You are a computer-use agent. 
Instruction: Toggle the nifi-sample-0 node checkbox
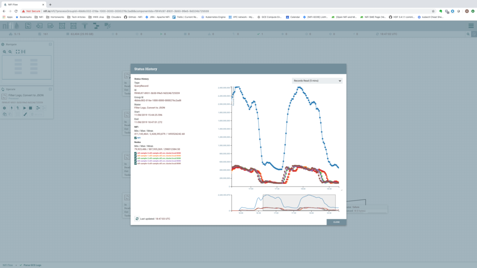[x=136, y=153]
